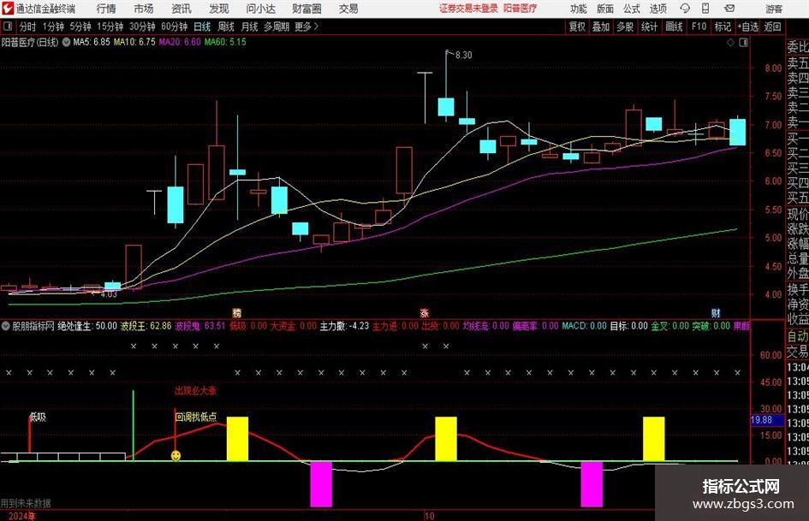Open settings icon next to 股朋指标网 indicator
This screenshot has height=521, width=809.
[6, 326]
